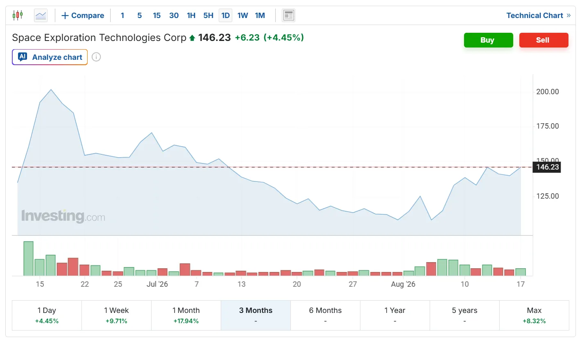Select the 1H interval
582x342 pixels.
coord(191,16)
